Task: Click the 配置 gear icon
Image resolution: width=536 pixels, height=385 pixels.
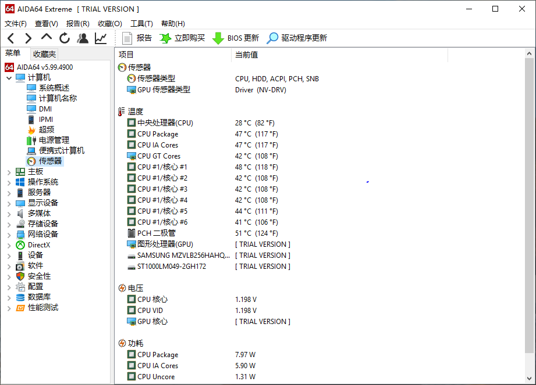Action: (20, 287)
